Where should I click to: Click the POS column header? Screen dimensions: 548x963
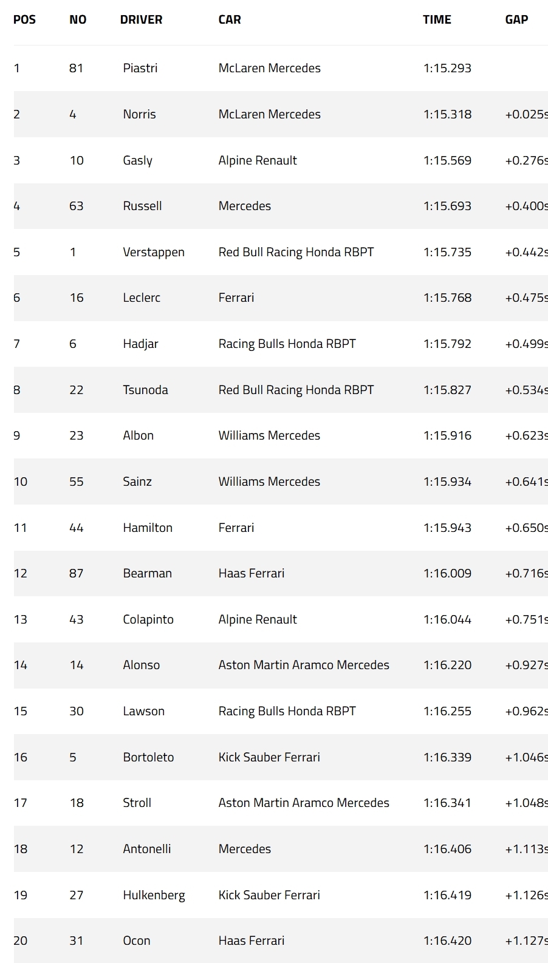click(24, 19)
